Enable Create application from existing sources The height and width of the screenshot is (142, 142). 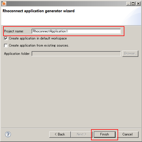(6, 45)
